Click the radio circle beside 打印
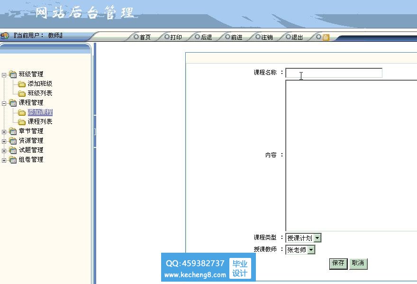Image resolution: width=417 pixels, height=284 pixels. [167, 37]
